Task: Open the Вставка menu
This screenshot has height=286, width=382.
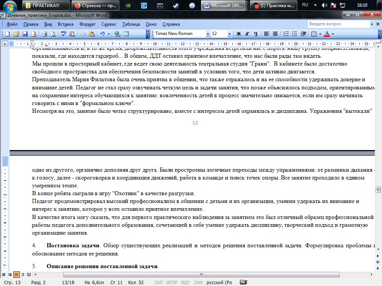Action: (66, 24)
